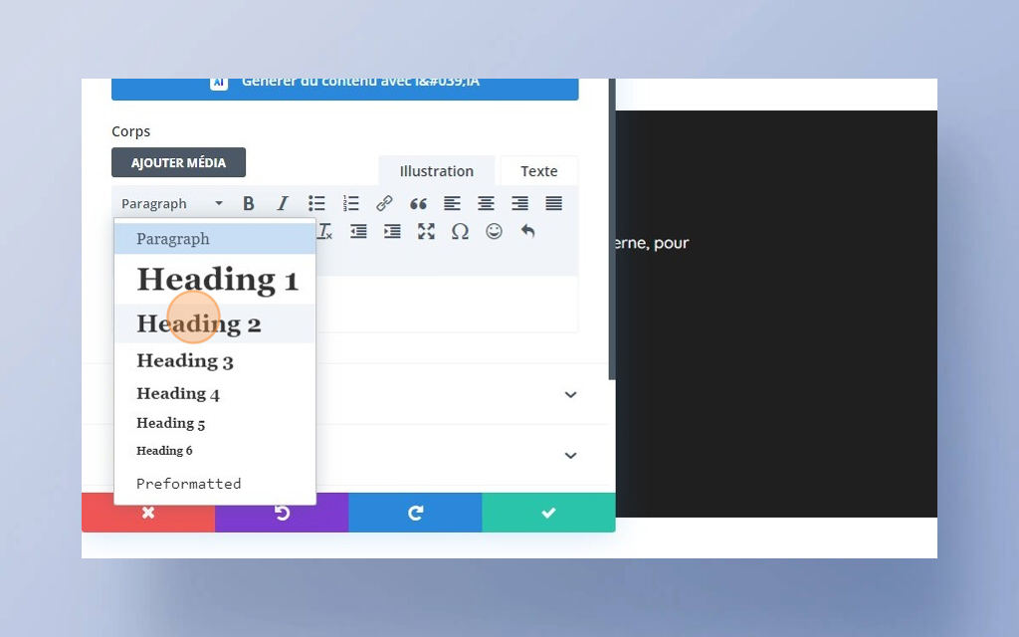
Task: Select the Heading 5 format
Action: click(215, 423)
